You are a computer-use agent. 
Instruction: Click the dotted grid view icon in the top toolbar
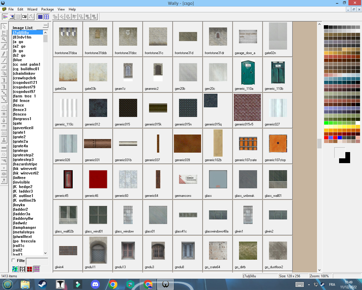point(40,17)
